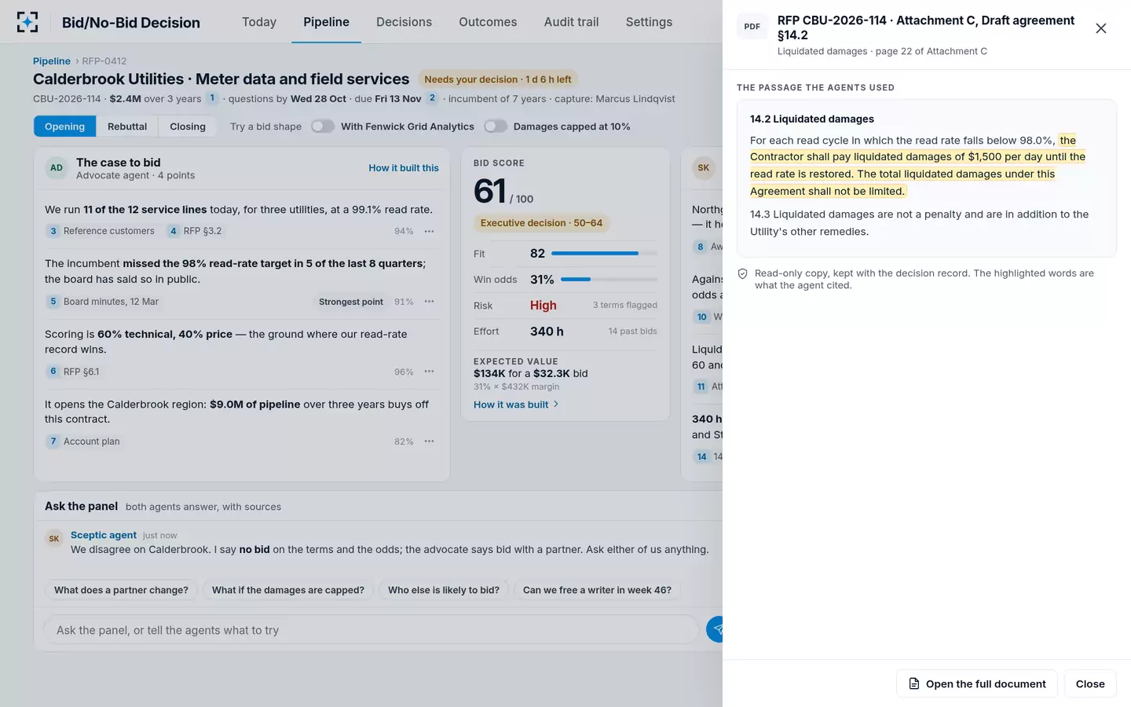The width and height of the screenshot is (1131, 707).
Task: Open the Audit trail tab
Action: (571, 22)
